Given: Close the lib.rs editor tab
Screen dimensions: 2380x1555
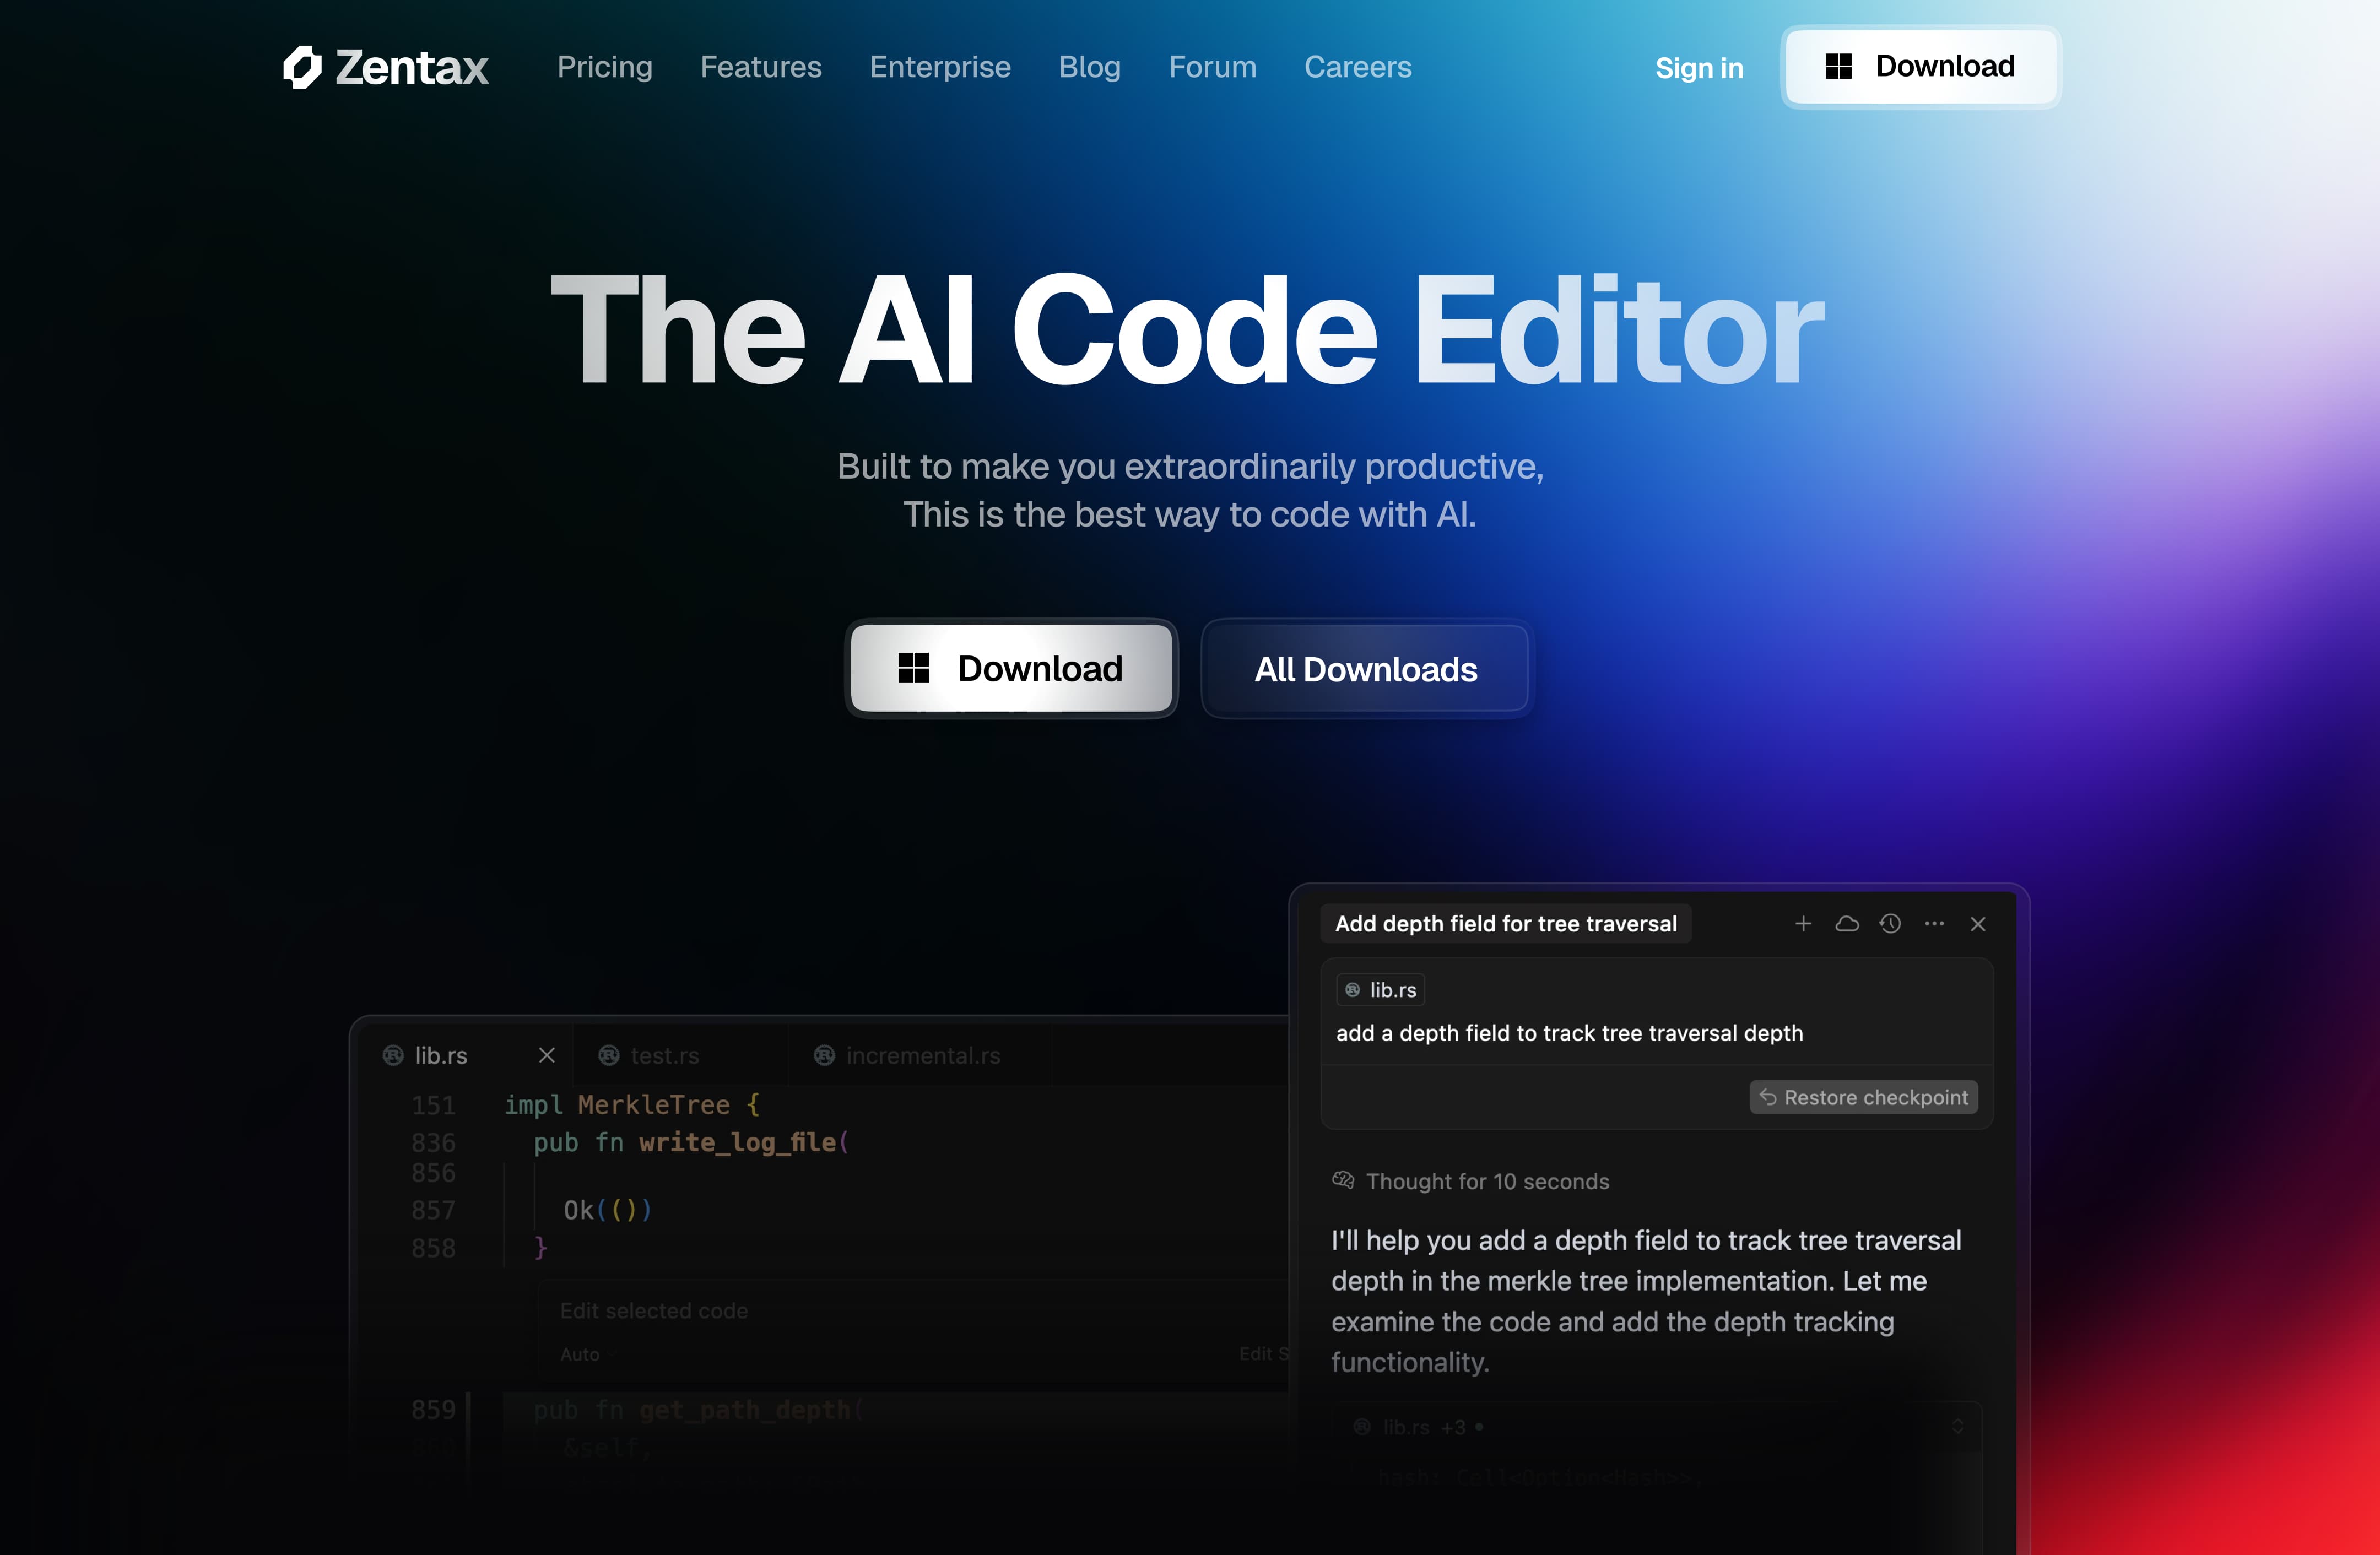Looking at the screenshot, I should point(547,1056).
